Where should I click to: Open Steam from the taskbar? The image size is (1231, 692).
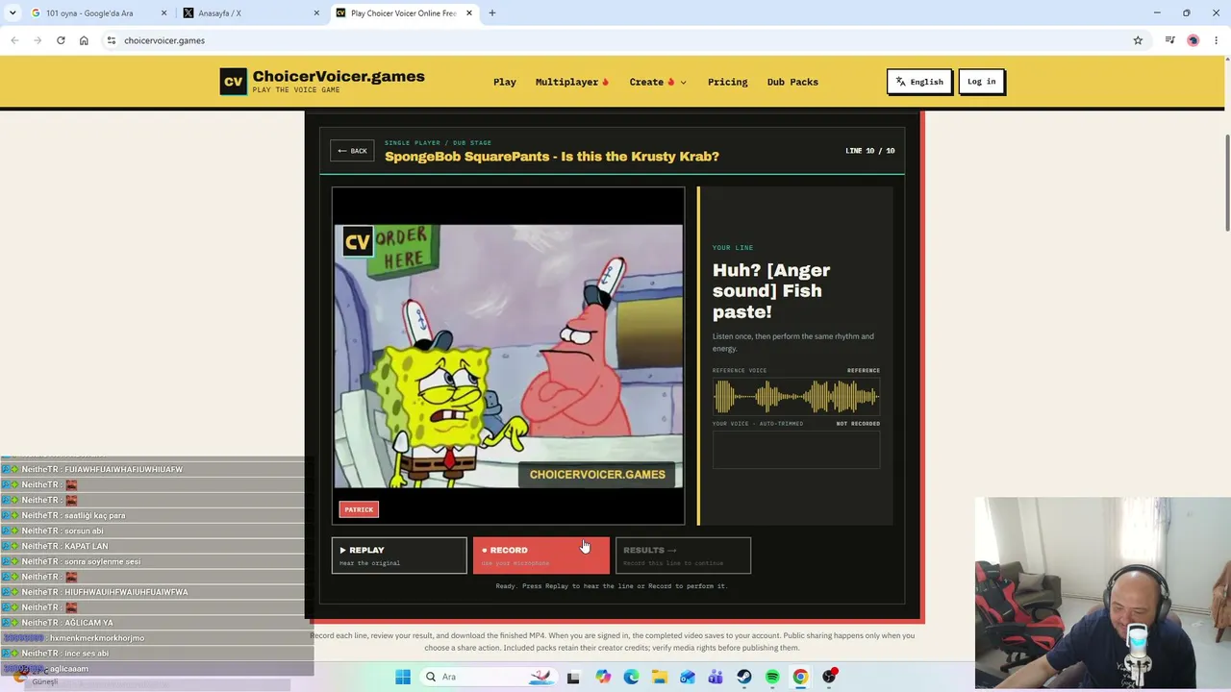(x=744, y=677)
